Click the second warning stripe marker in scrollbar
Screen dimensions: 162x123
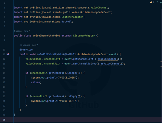point(161,66)
